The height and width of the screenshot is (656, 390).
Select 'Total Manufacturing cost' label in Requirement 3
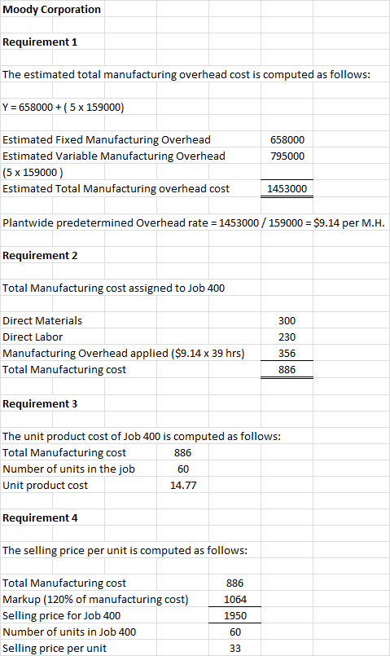click(x=64, y=452)
